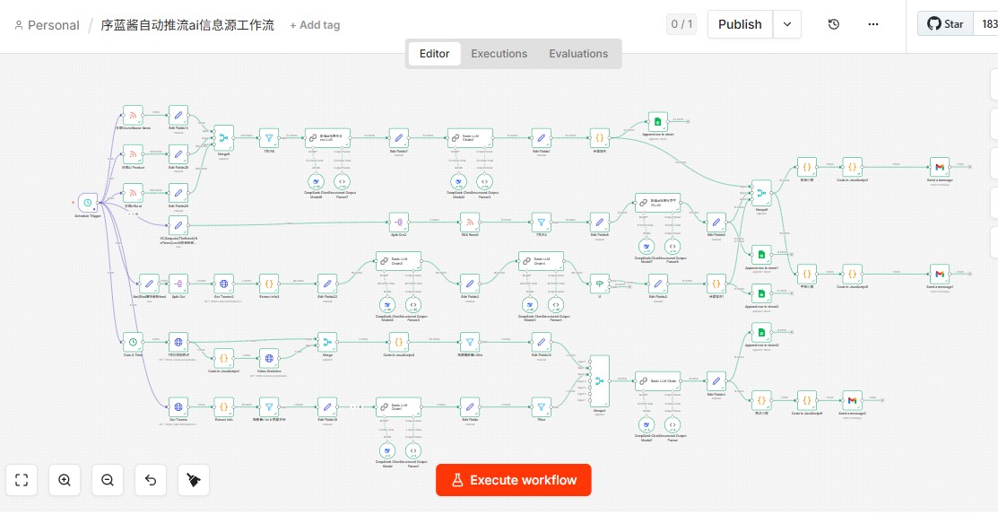
Task: Open the Basic LLM Chain2 node
Action: tap(471, 137)
